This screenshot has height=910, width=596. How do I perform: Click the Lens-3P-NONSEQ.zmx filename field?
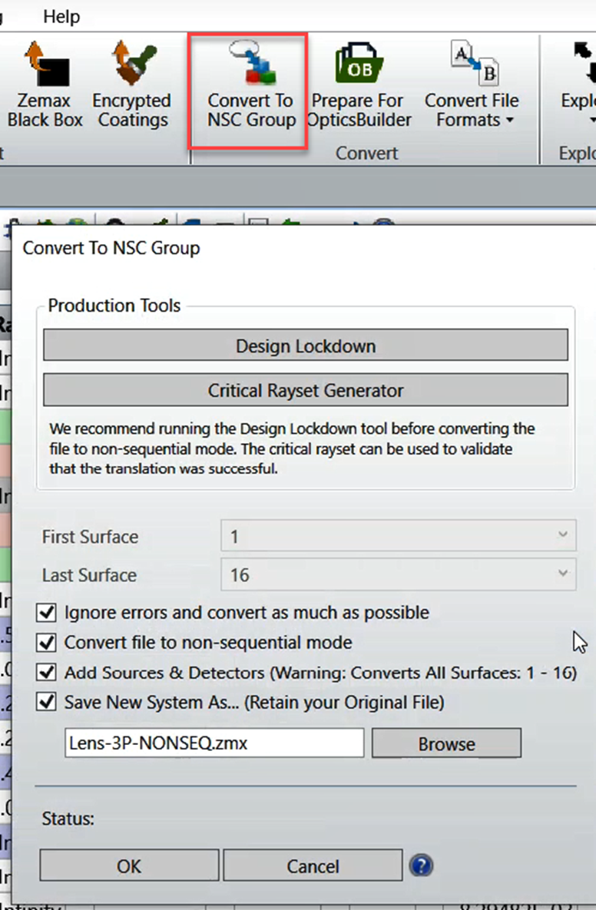(214, 743)
